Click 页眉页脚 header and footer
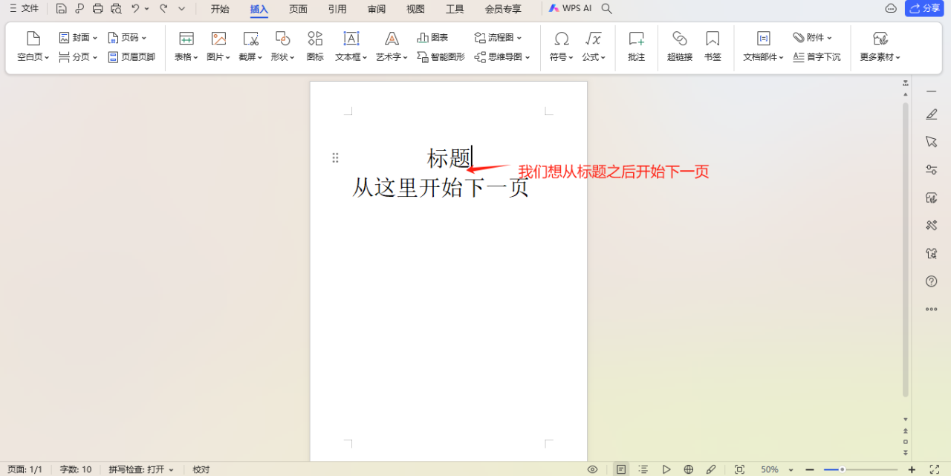Image resolution: width=951 pixels, height=476 pixels. (132, 56)
